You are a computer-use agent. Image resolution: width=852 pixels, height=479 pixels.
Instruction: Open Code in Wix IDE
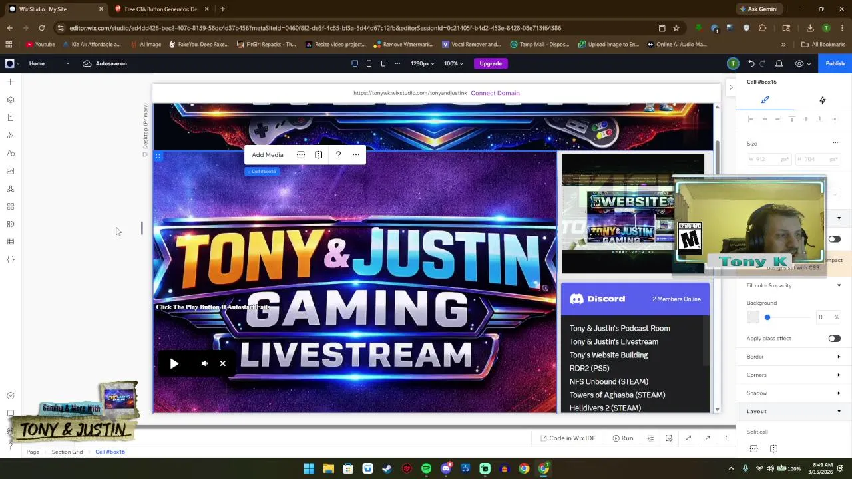568,438
